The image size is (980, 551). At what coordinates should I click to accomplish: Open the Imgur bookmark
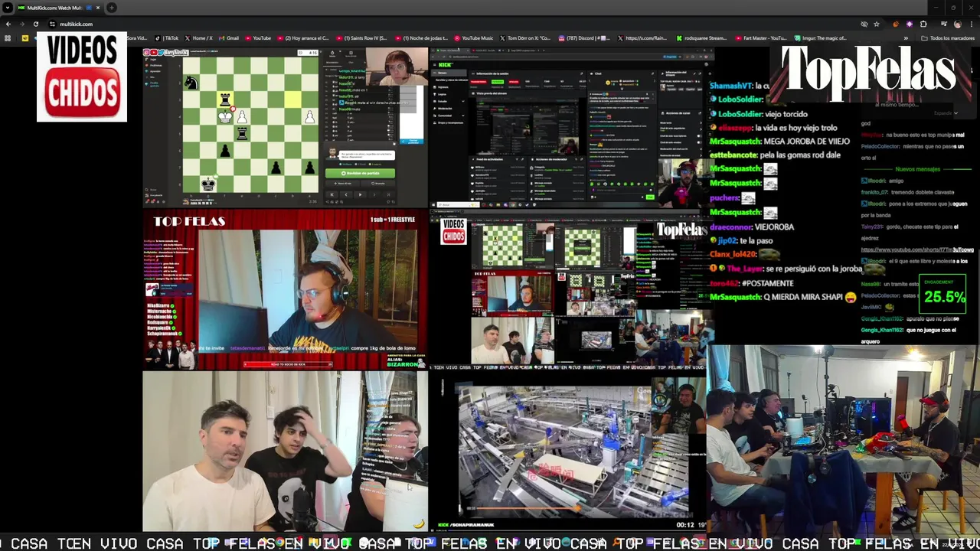click(819, 38)
